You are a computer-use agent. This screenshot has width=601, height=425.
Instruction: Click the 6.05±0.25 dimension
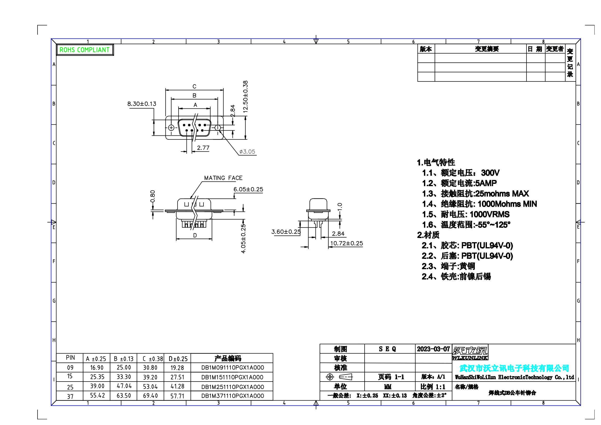248,189
